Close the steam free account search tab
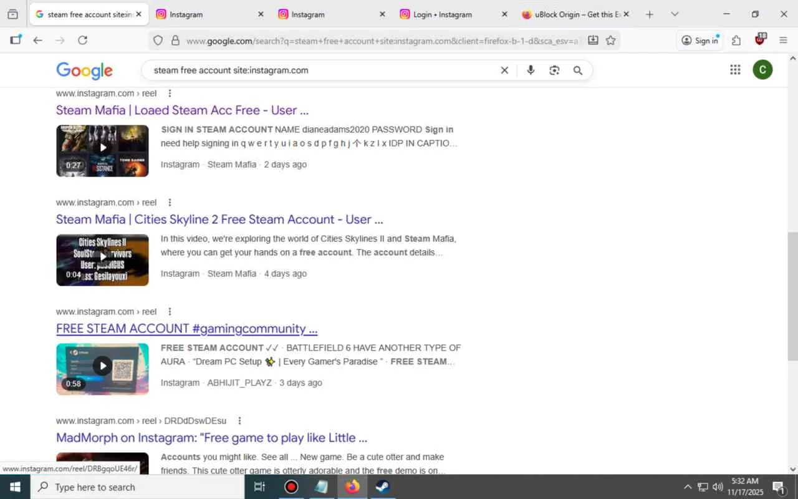This screenshot has width=798, height=499. [138, 14]
